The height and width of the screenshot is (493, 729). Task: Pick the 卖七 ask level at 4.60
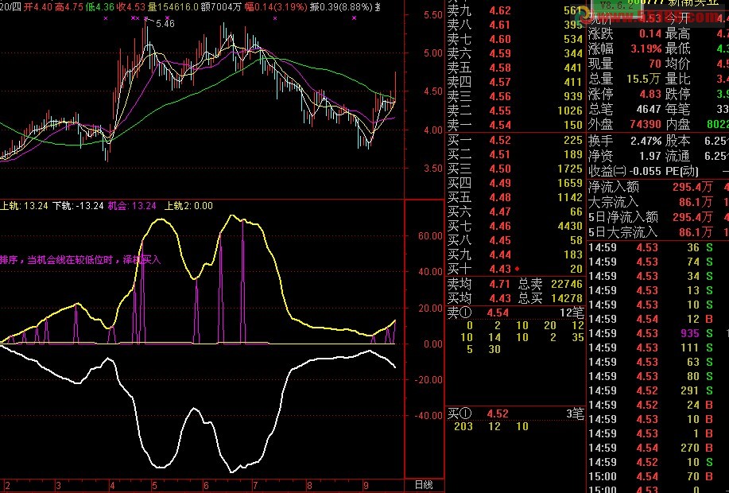pyautogui.click(x=514, y=40)
